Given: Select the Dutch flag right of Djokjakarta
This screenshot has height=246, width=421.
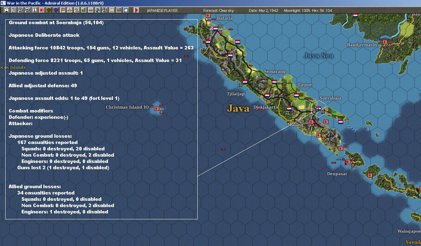Looking at the screenshot, I should tap(289, 109).
